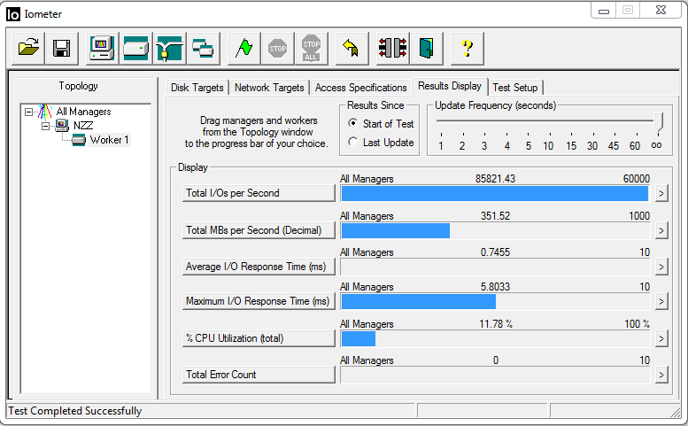The width and height of the screenshot is (688, 426).
Task: Open details arrow for Total I/Os per Second
Action: tap(661, 193)
